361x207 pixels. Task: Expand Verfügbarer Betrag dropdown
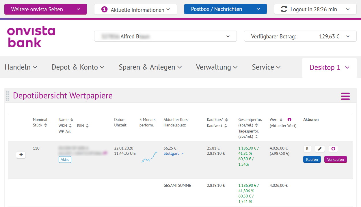pos(300,36)
